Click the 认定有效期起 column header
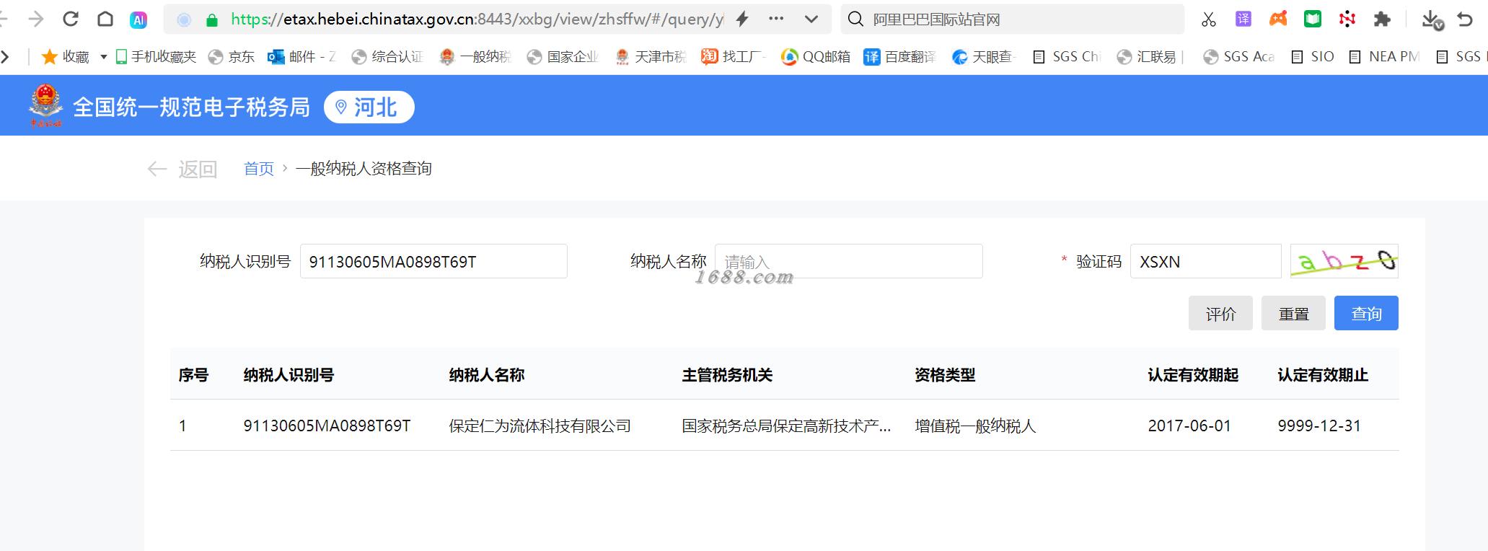 (1193, 375)
